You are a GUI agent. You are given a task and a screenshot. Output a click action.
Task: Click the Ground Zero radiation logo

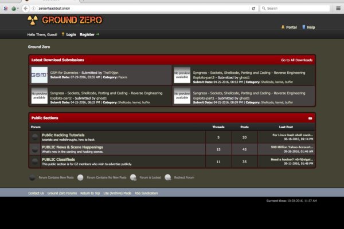[33, 21]
